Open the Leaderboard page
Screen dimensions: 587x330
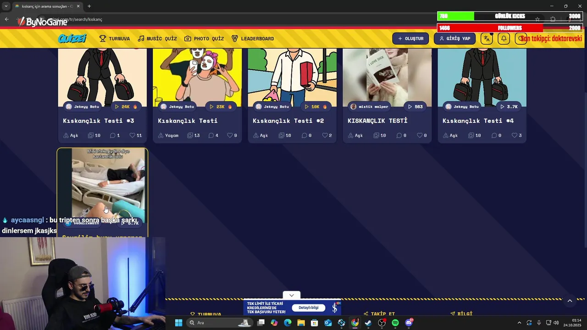pos(253,38)
